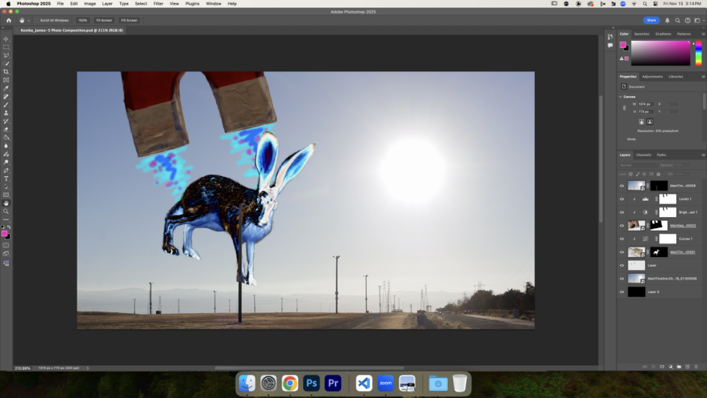The width and height of the screenshot is (707, 398).
Task: Open the Filter menu
Action: point(158,3)
